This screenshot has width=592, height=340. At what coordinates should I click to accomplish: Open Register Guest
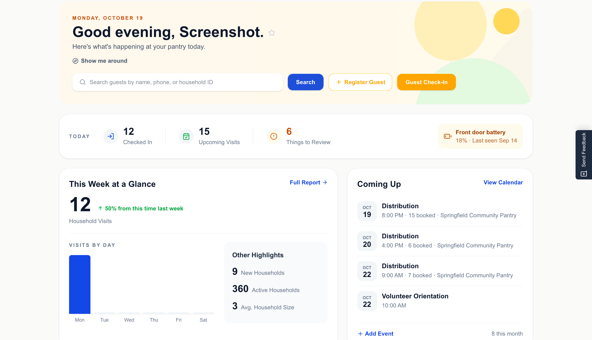click(x=360, y=82)
